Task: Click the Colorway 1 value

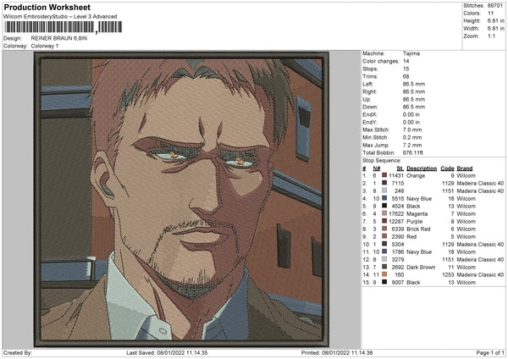Action: point(45,46)
